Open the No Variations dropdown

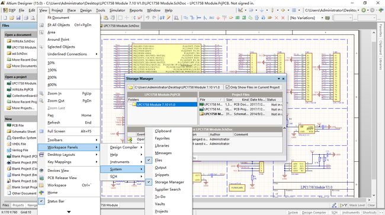coord(322,18)
